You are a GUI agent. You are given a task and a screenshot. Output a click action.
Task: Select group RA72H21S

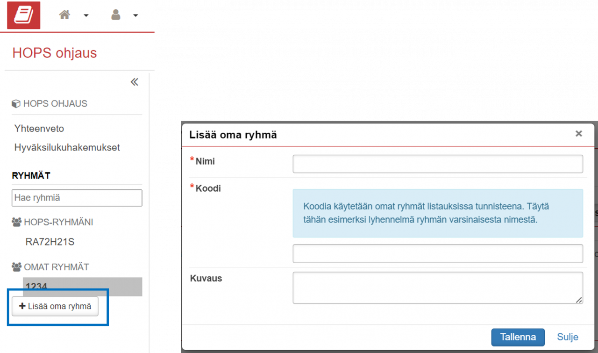[x=50, y=242]
